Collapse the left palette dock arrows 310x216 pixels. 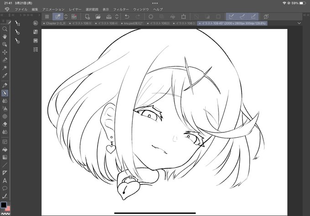(x=2, y=15)
